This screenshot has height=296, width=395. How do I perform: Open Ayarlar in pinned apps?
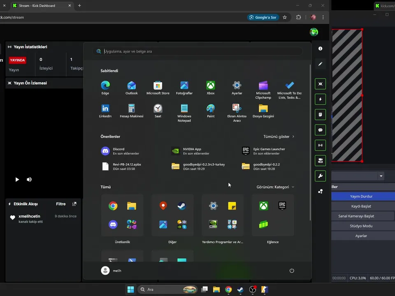point(237,88)
